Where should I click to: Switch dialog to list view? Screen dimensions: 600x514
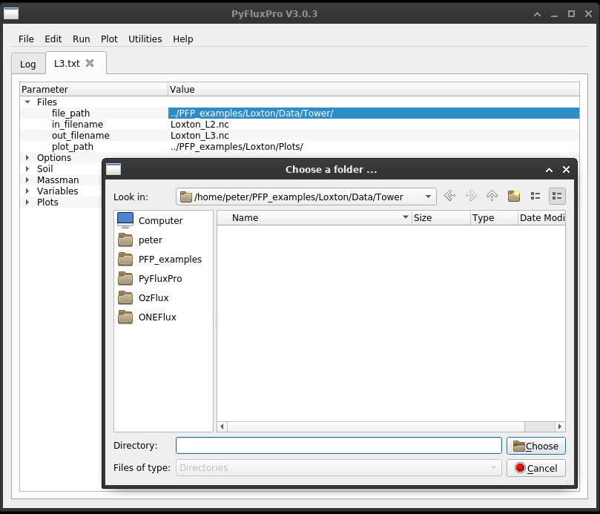coord(535,197)
